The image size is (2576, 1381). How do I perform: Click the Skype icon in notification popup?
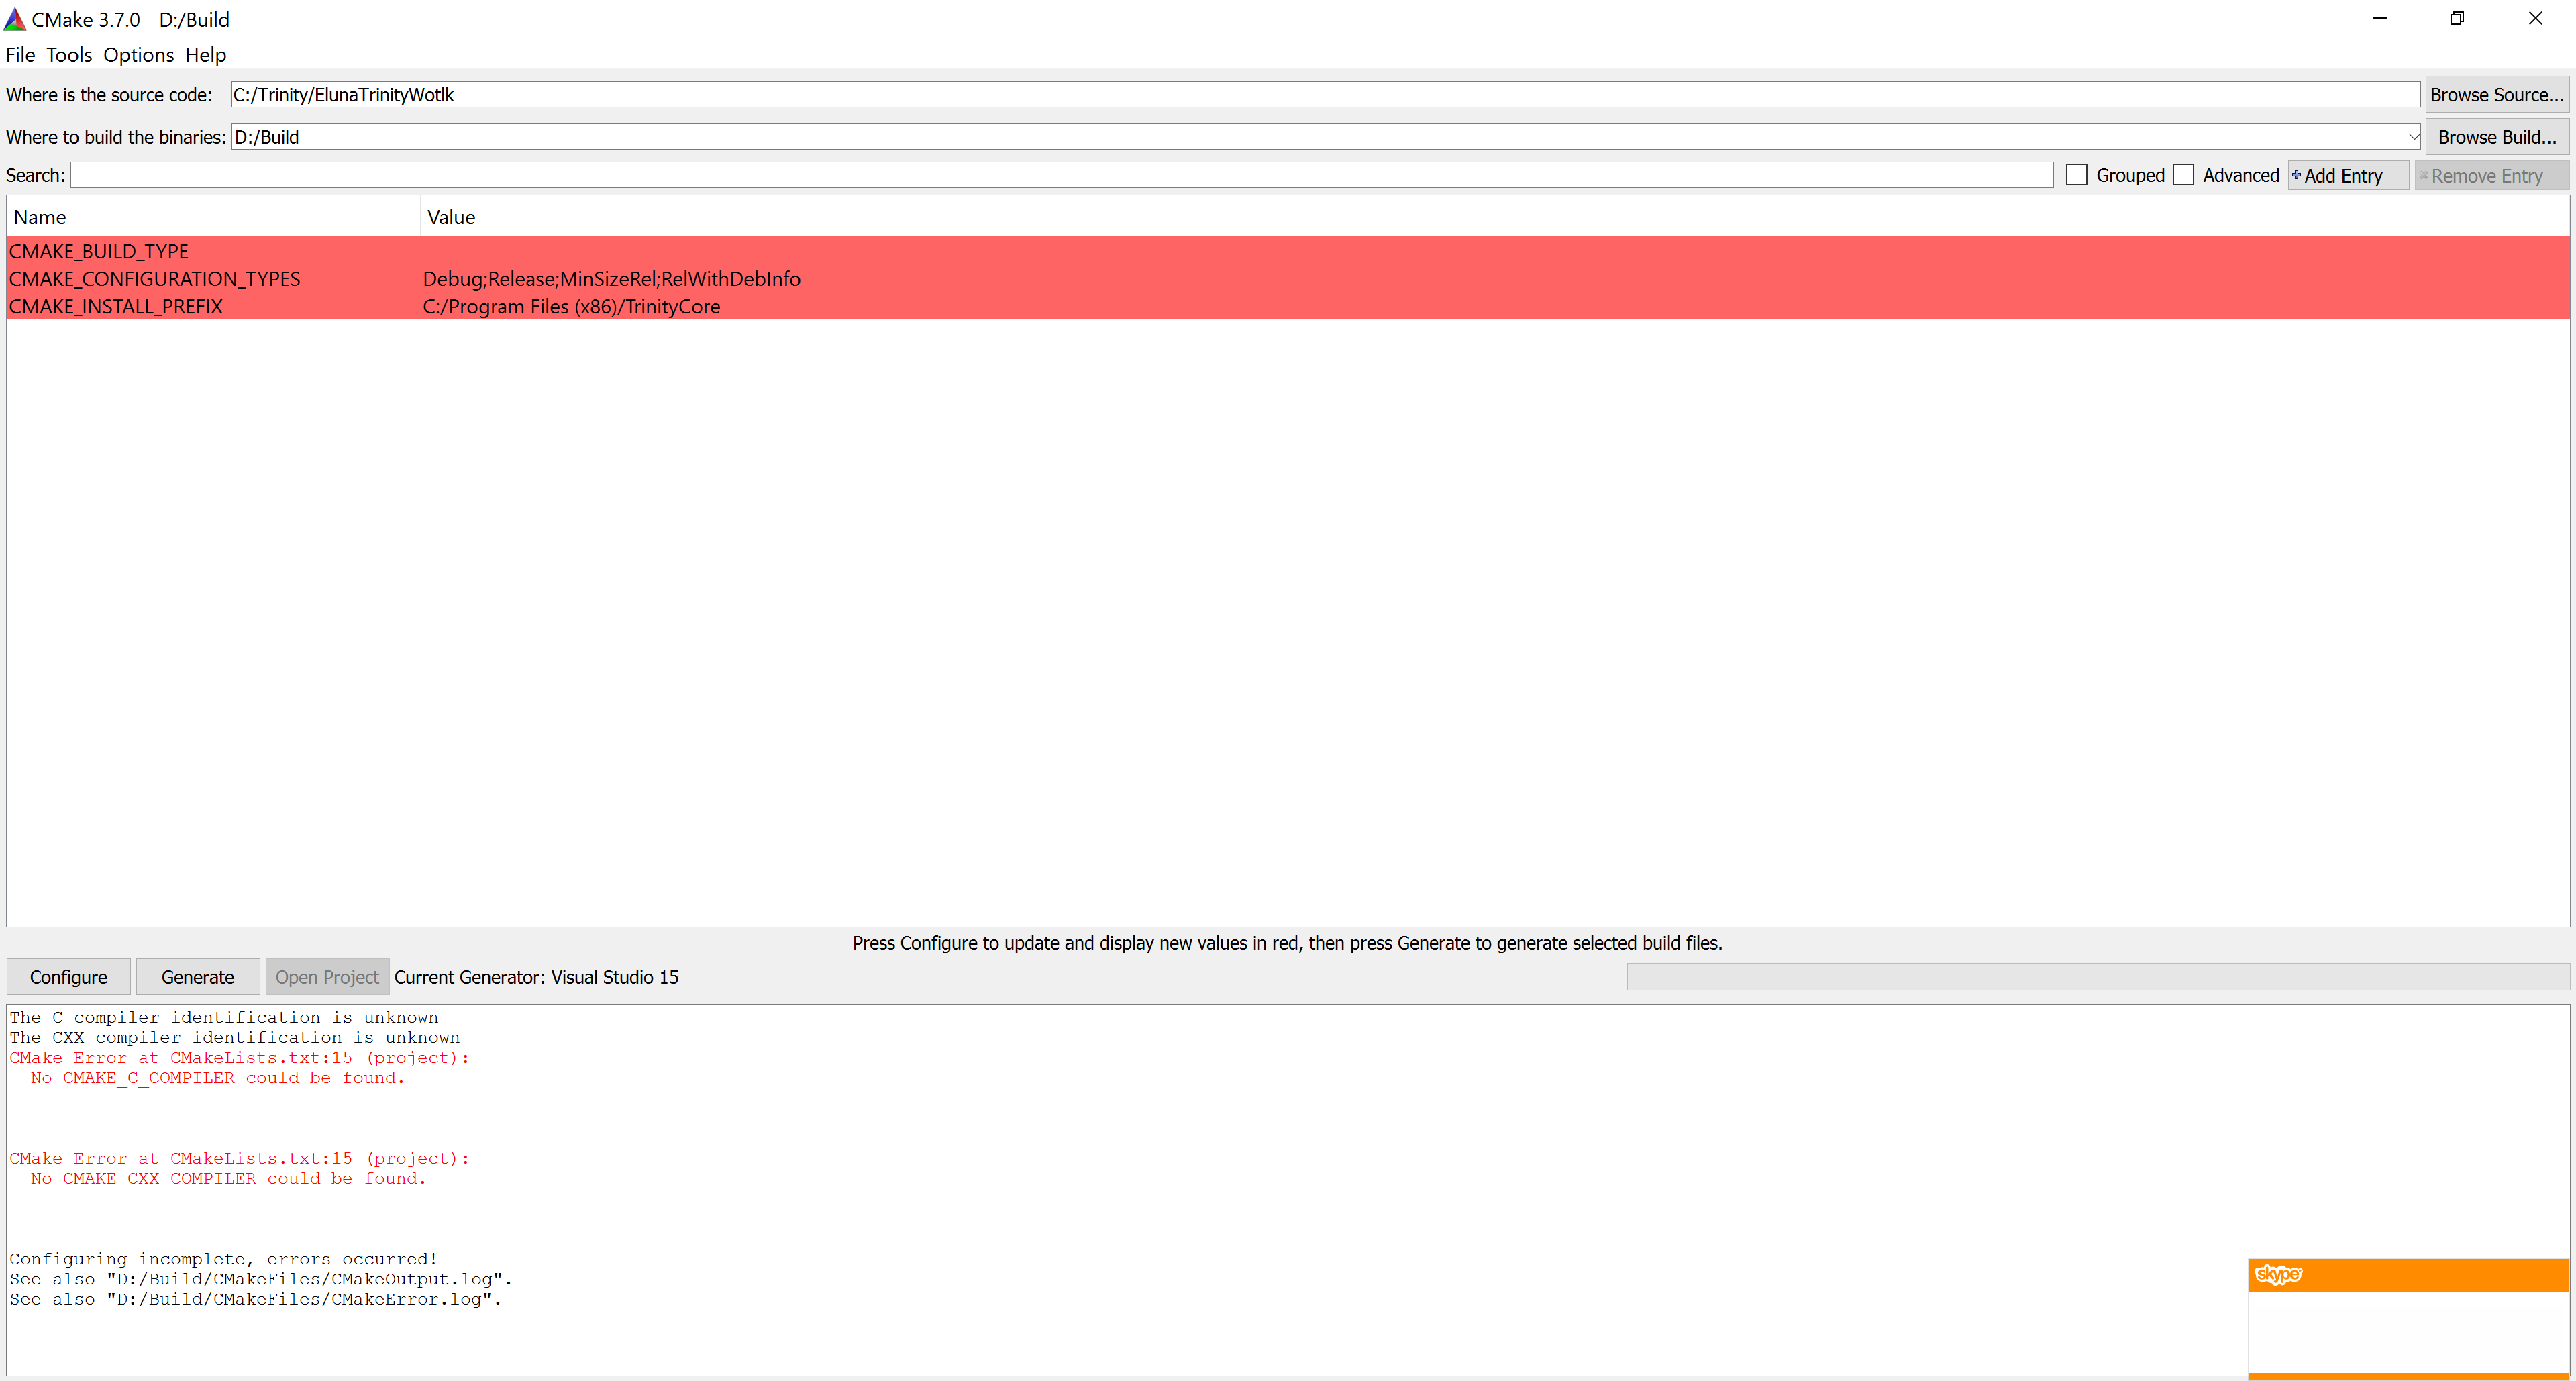coord(2278,1274)
